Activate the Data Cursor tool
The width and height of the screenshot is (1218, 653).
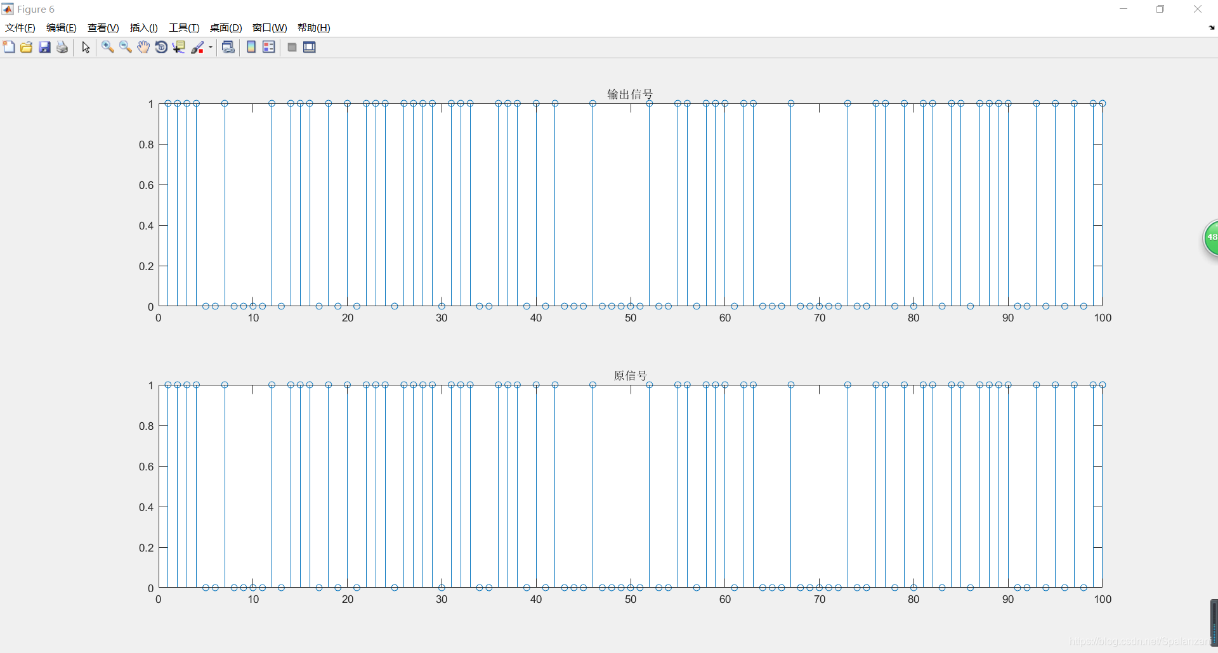point(179,48)
